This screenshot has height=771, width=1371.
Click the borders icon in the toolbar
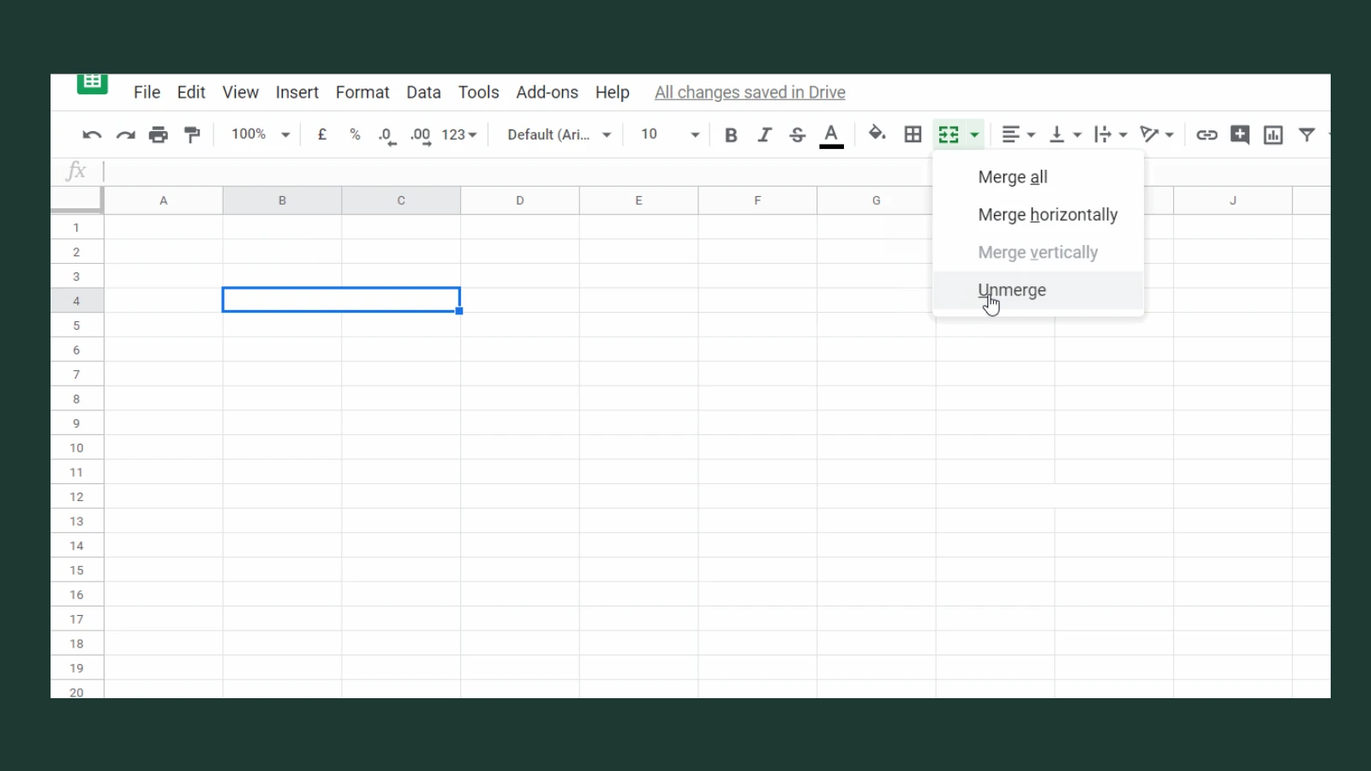click(x=912, y=134)
